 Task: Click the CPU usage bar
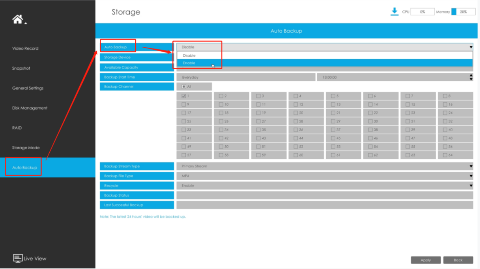[x=422, y=12]
